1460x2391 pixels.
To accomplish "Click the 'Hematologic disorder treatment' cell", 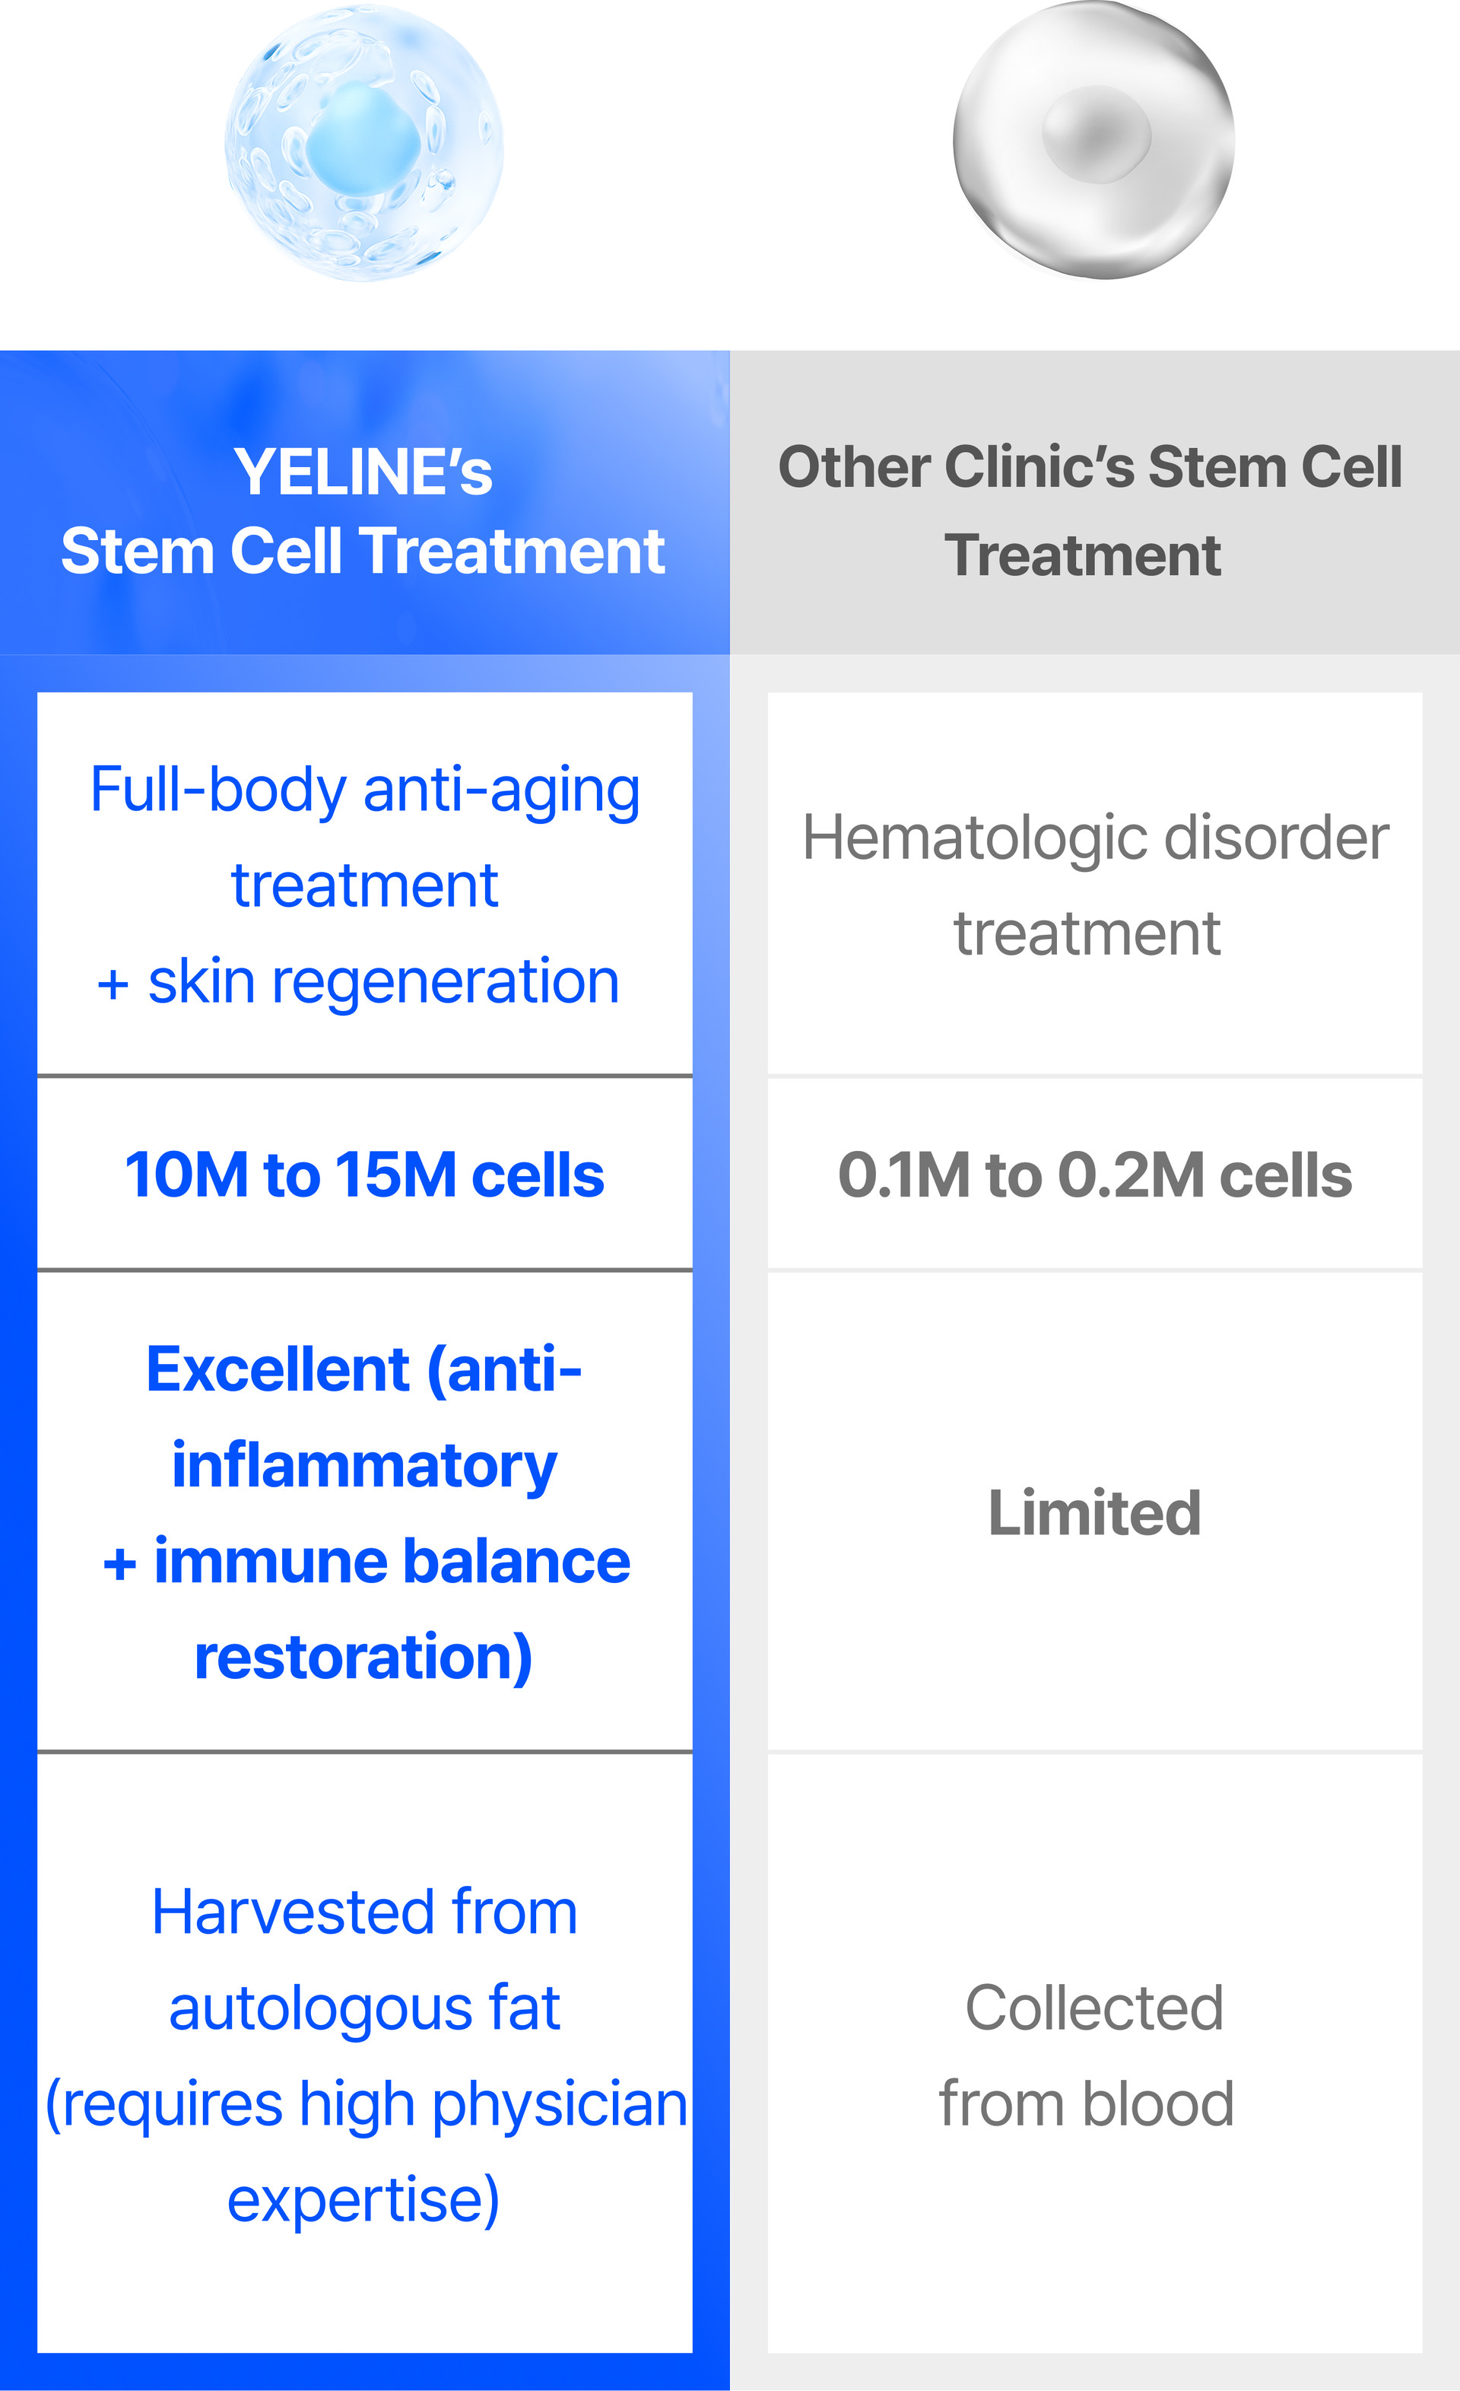I will (x=1094, y=884).
